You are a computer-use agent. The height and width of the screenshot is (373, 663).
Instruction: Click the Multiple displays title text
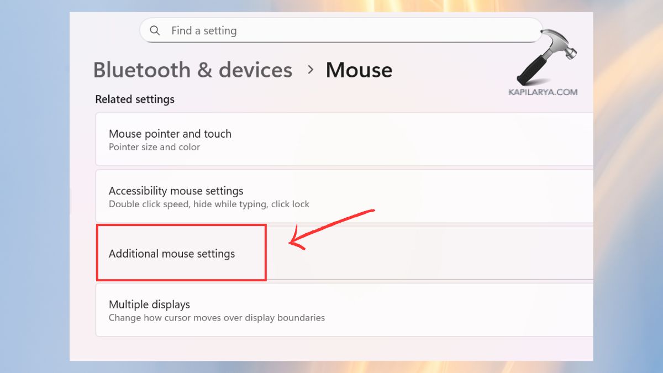[149, 304]
